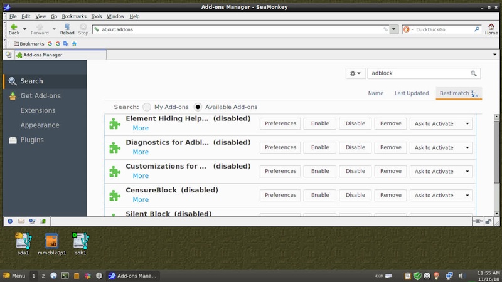Click the blue house bookmark icon
The image size is (502, 282).
[74, 44]
